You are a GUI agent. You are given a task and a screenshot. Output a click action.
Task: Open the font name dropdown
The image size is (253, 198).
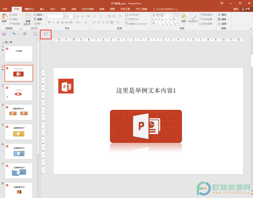(x=64, y=16)
